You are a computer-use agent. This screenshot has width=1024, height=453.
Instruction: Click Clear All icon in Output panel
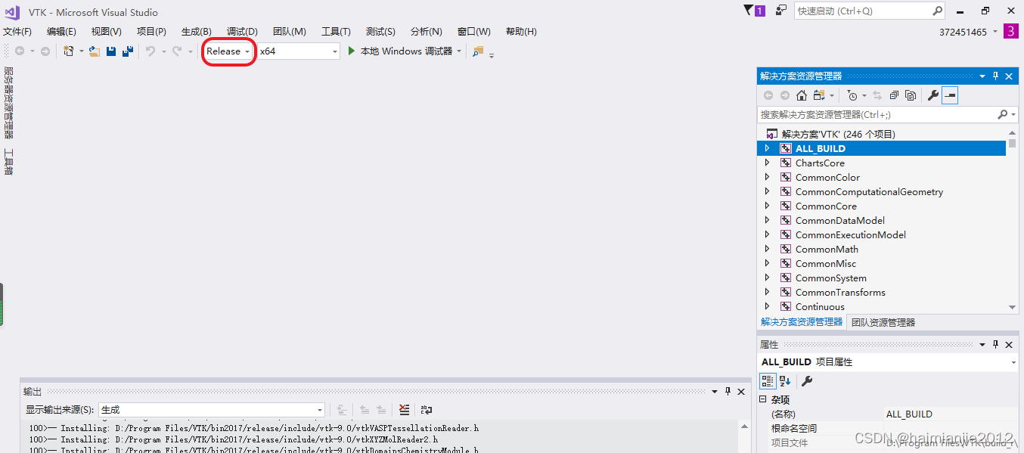click(405, 410)
